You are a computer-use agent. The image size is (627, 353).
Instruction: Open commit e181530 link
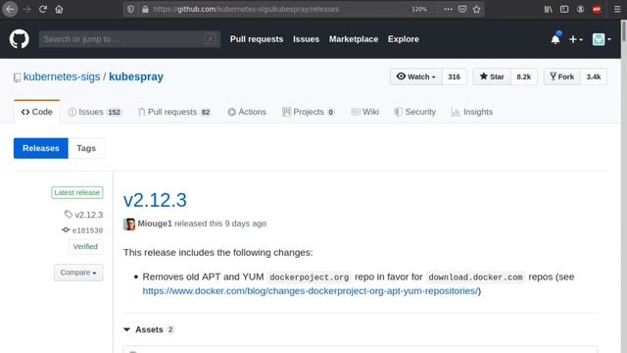point(82,230)
